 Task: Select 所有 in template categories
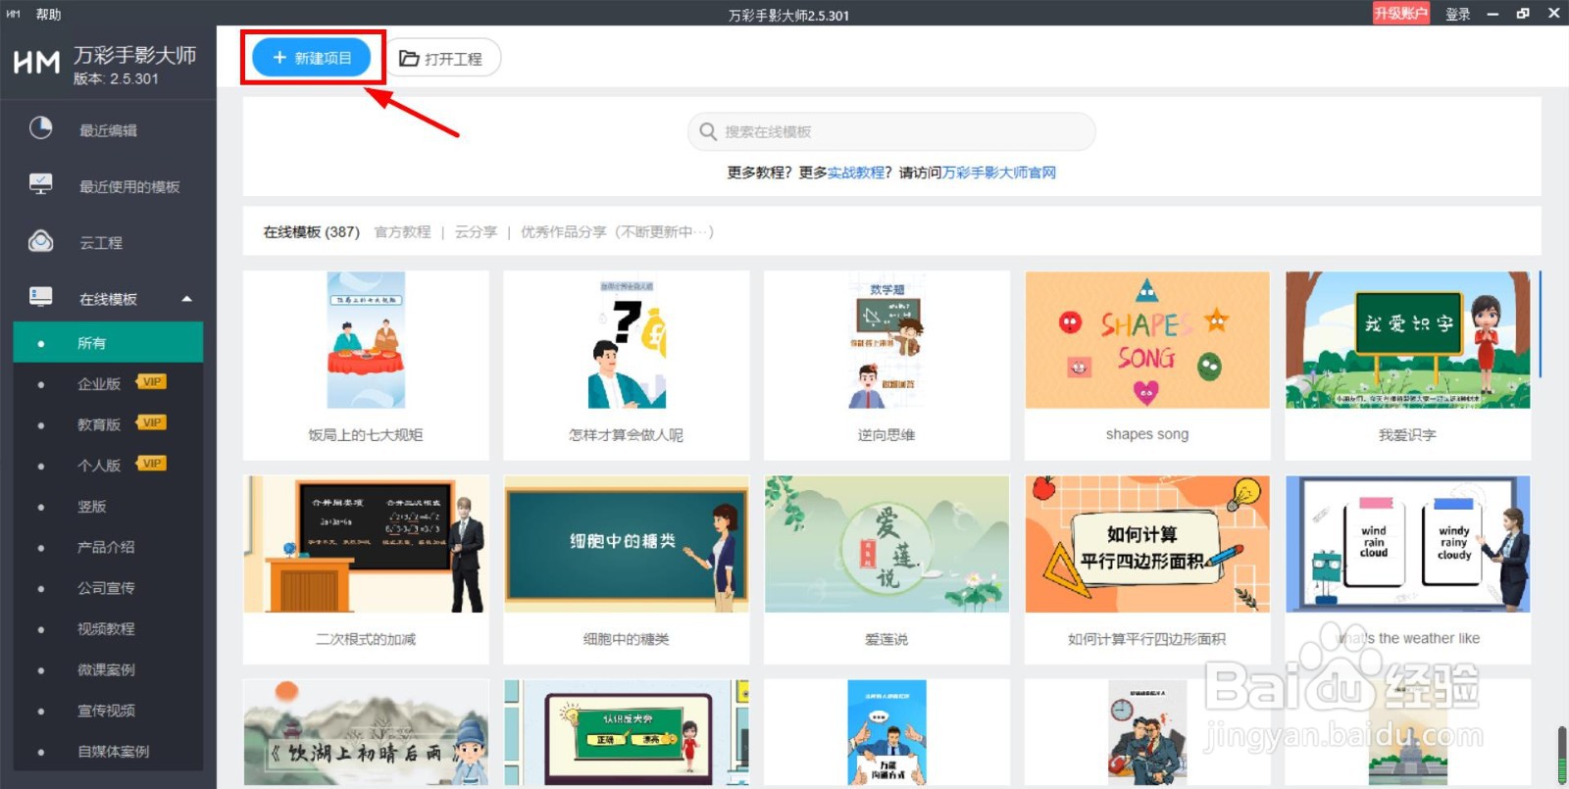tap(108, 343)
